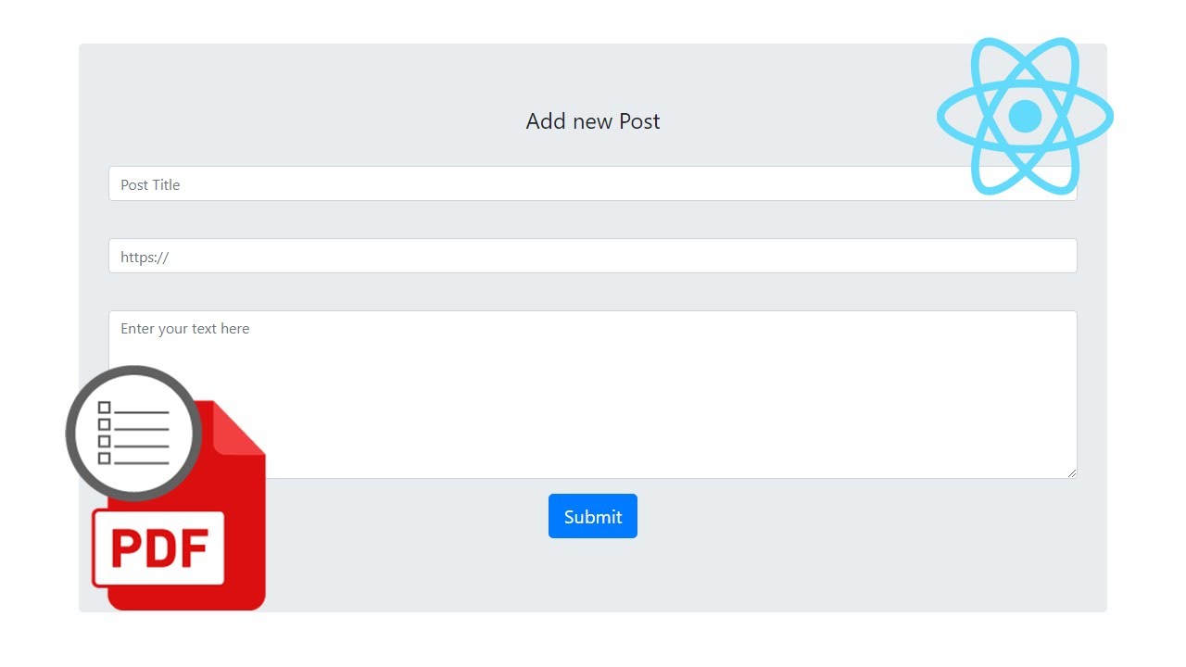
Task: Click the second line in checklist icon
Action: tap(142, 429)
